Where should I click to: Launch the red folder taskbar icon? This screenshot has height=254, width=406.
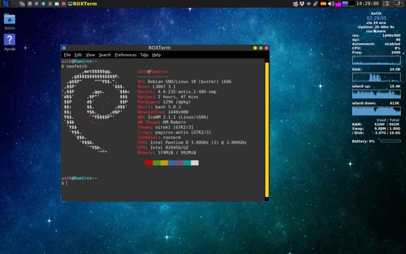[x=64, y=4]
